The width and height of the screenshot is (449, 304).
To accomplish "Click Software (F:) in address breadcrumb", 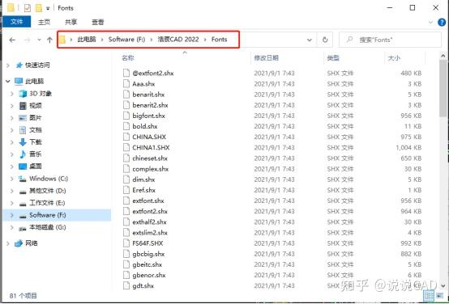I will [126, 40].
